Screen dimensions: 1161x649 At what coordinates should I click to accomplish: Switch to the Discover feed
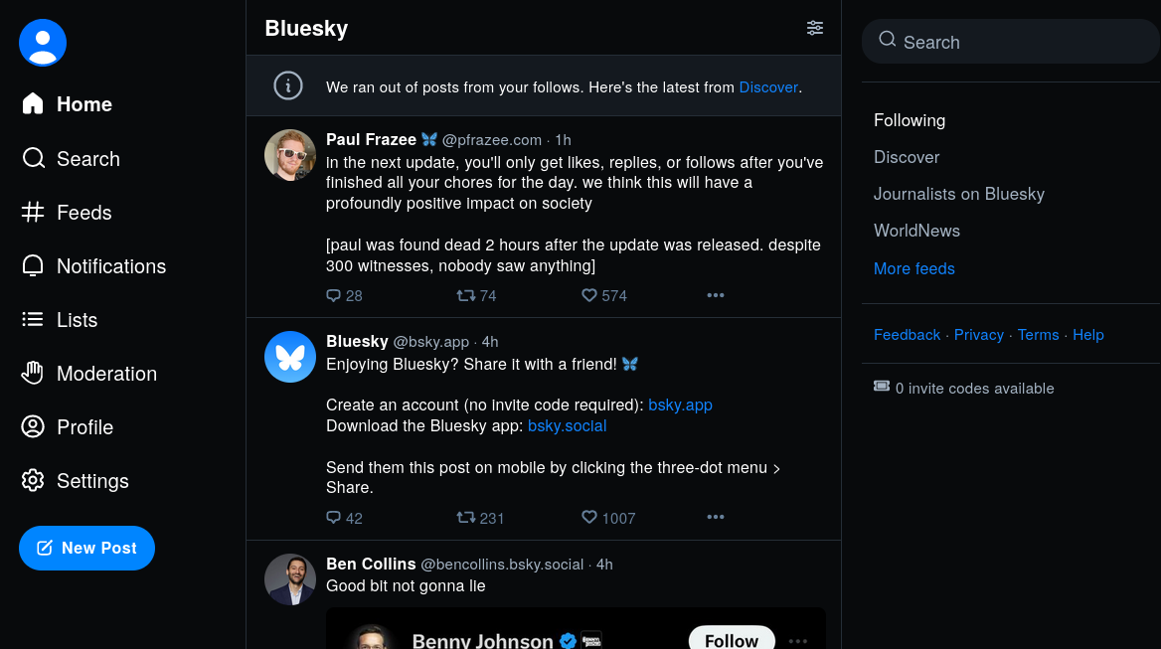coord(906,157)
